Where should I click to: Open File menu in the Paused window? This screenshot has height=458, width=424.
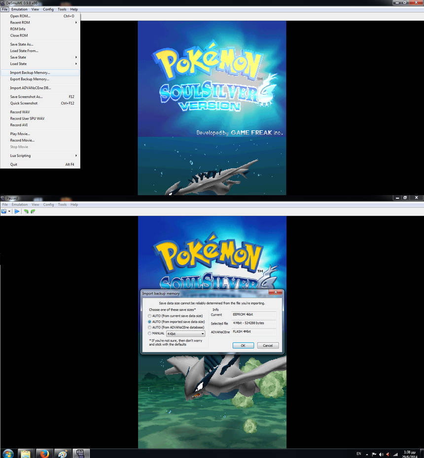5,205
